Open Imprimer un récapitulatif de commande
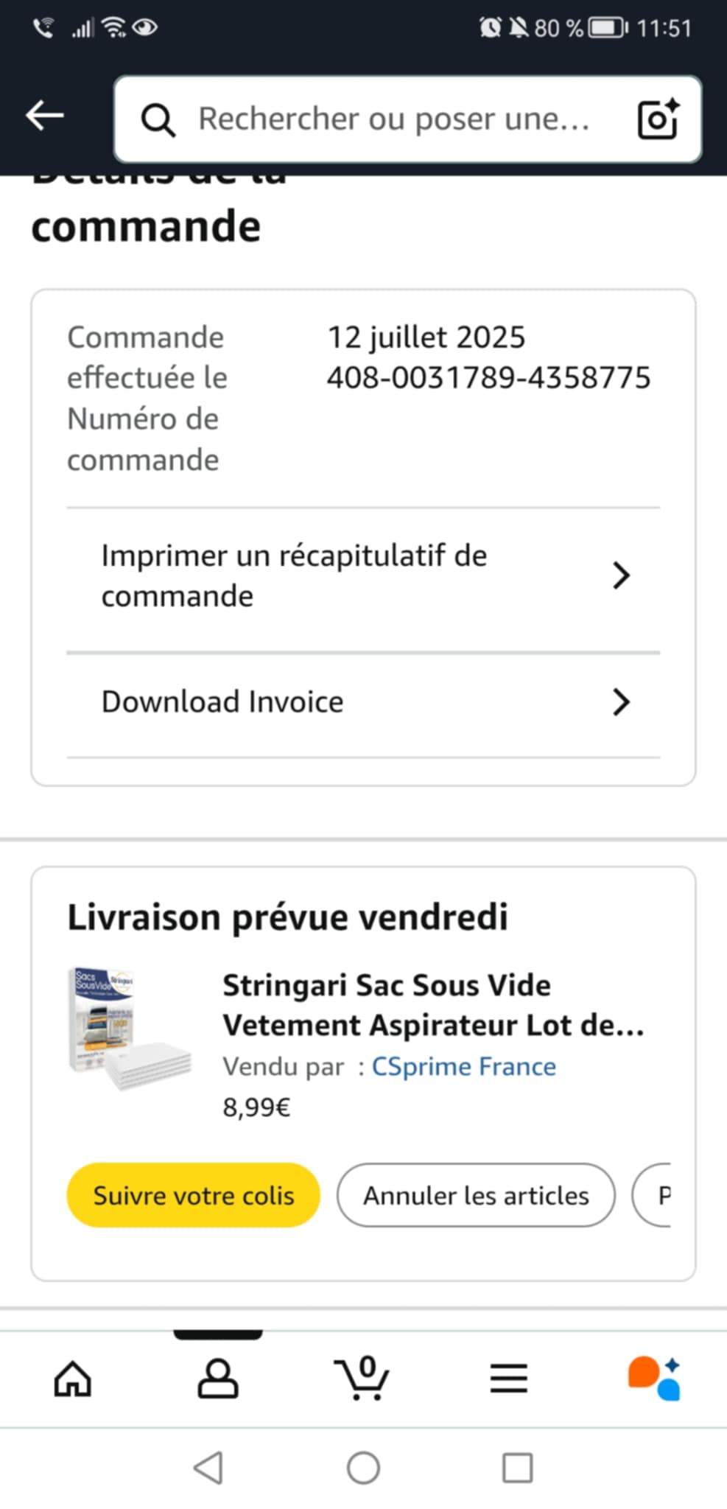 pyautogui.click(x=295, y=575)
